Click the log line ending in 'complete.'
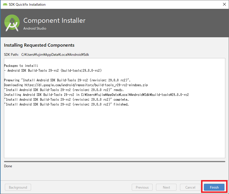The image size is (229, 194). click(66, 100)
